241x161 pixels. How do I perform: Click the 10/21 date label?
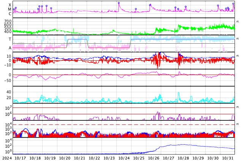tap(79, 158)
